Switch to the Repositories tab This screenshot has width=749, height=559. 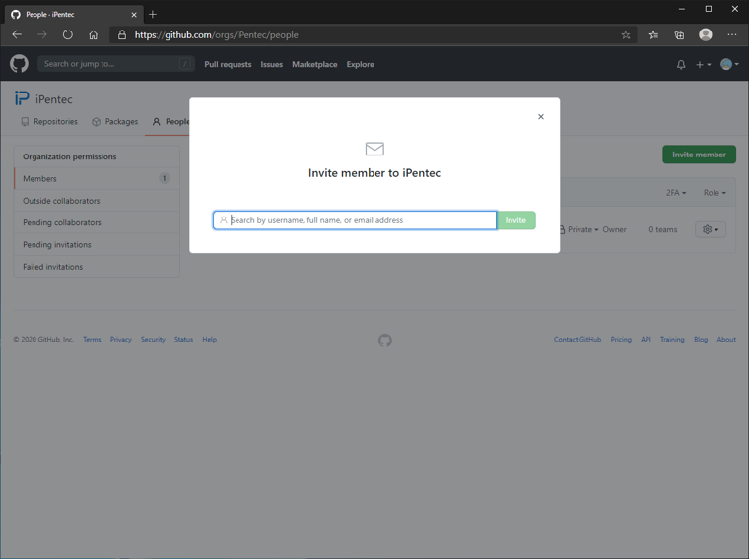(x=49, y=122)
